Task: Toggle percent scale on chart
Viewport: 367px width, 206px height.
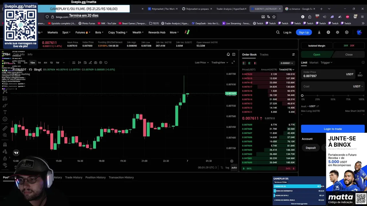Action: coord(222,168)
